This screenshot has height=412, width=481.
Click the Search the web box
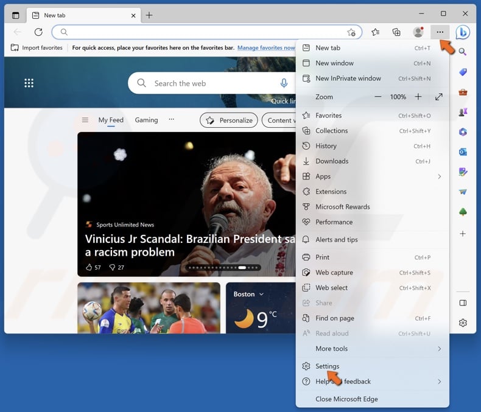point(212,83)
